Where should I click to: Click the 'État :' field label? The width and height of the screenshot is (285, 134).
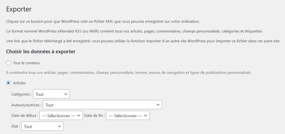pos(16,126)
